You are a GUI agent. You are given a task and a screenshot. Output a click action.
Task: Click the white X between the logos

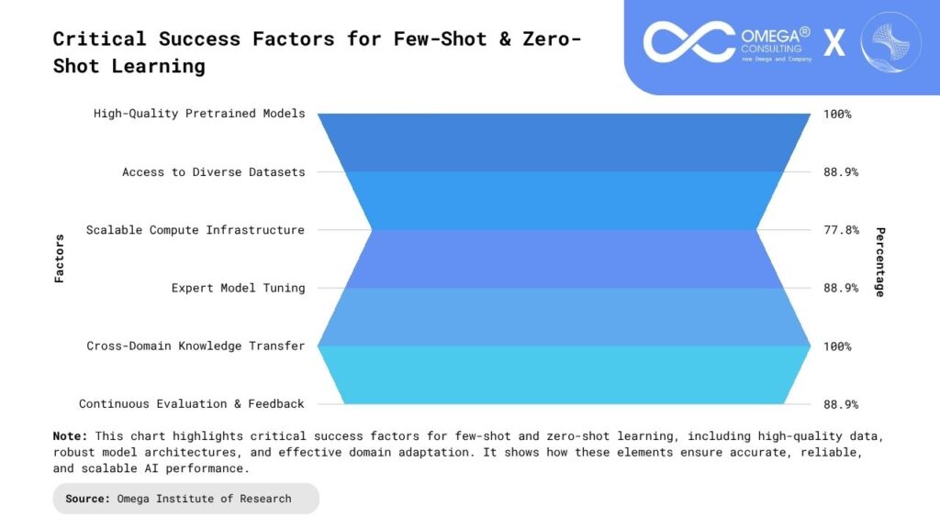point(834,42)
